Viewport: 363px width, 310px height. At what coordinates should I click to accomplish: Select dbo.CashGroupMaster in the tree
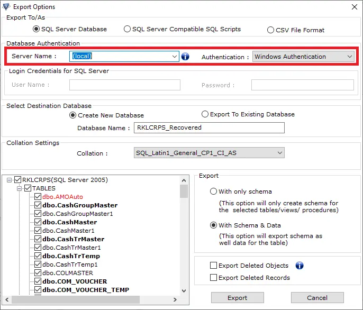[x=80, y=205]
